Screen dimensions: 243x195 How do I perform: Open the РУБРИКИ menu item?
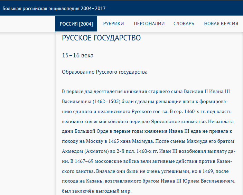pos(113,24)
